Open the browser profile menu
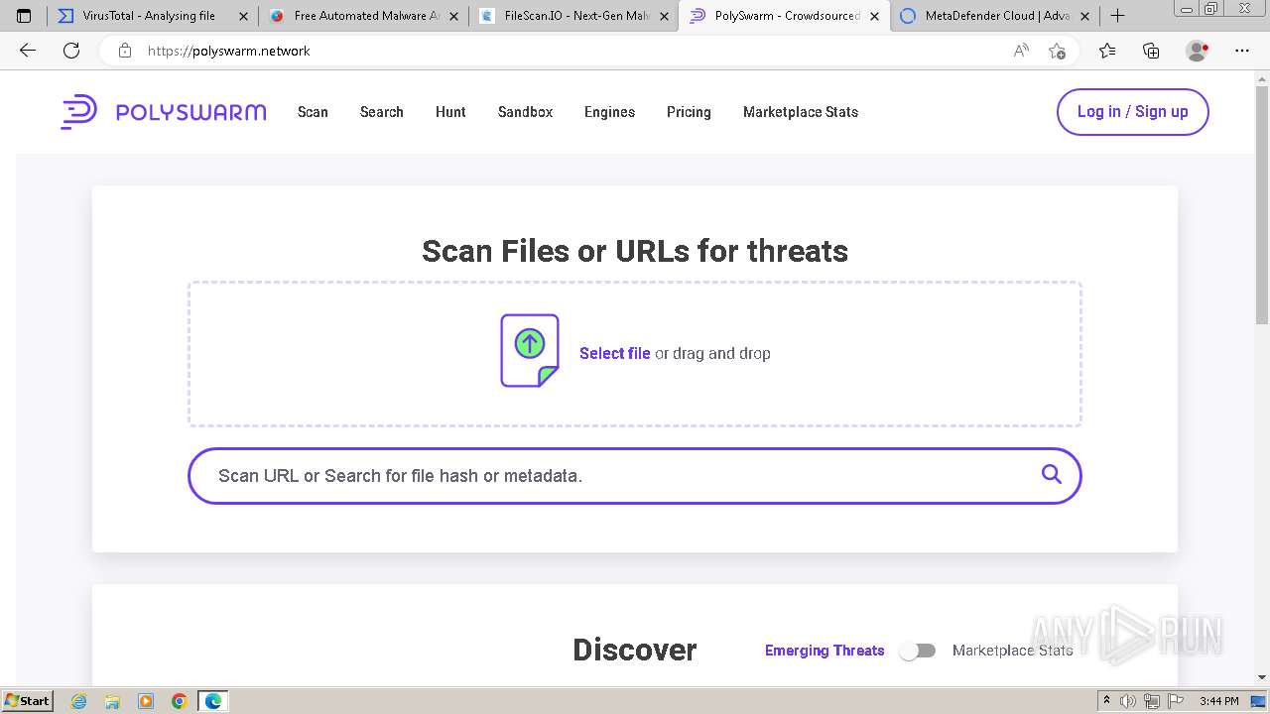Viewport: 1270px width, 714px height. pos(1198,51)
